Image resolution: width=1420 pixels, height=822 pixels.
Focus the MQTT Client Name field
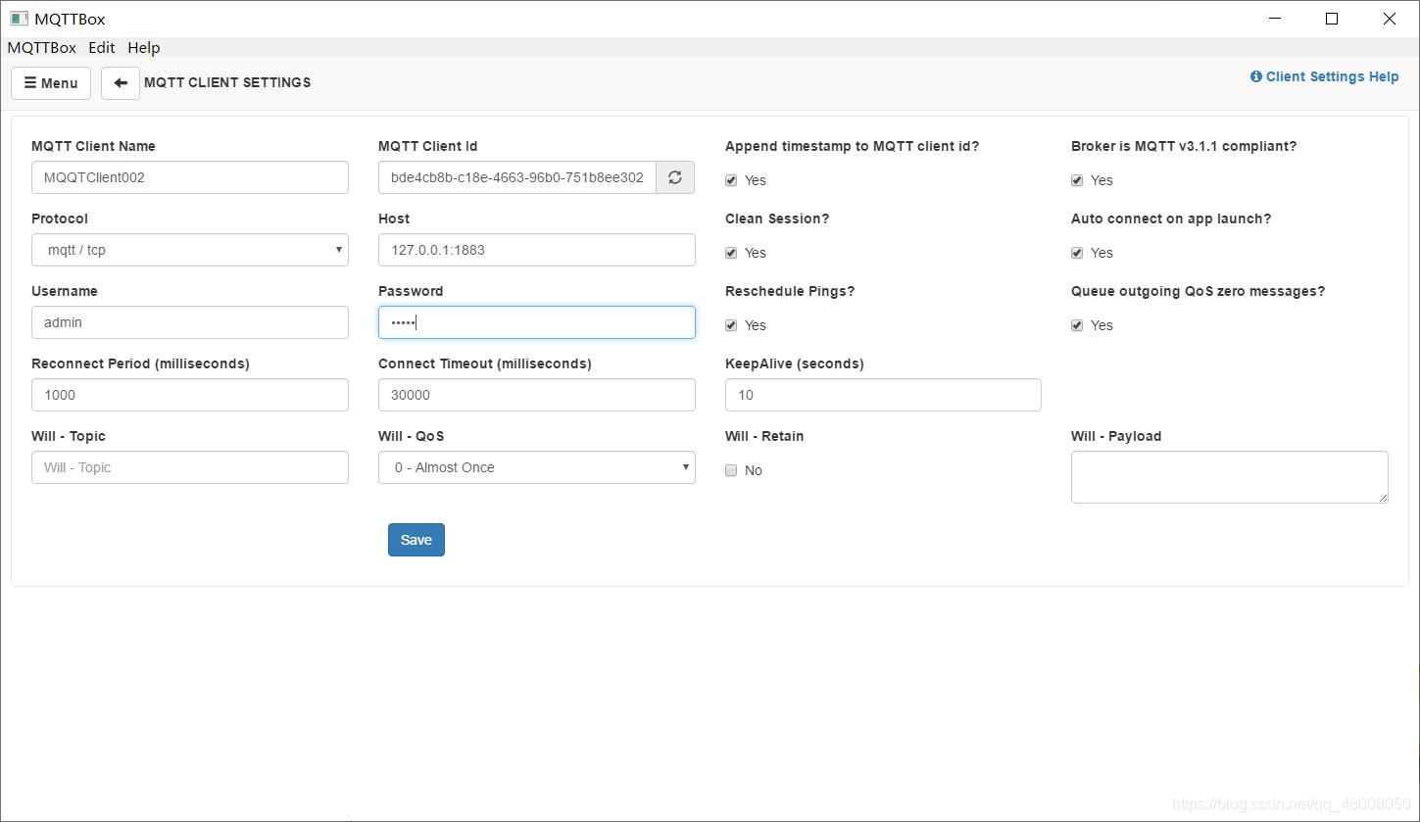pyautogui.click(x=190, y=177)
